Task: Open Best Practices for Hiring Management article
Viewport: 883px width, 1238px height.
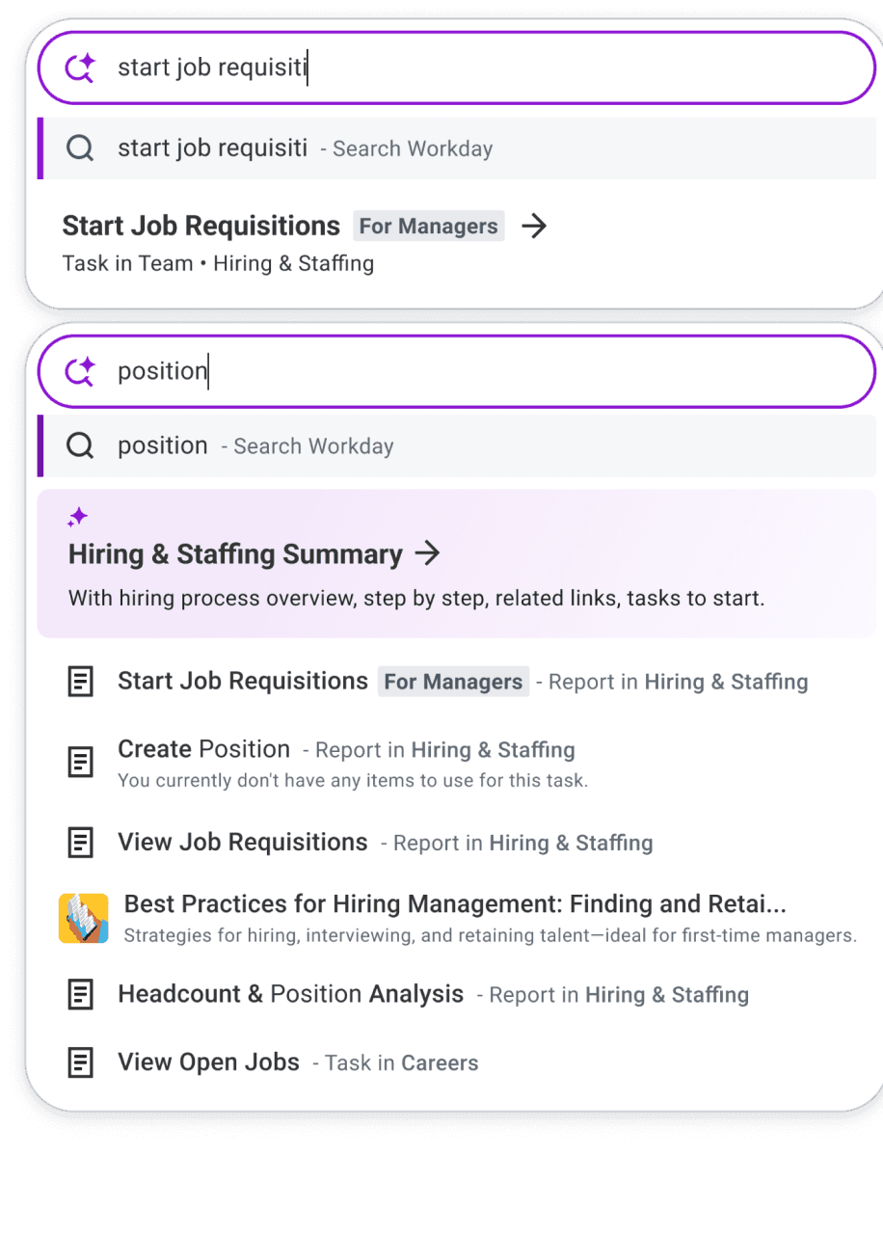Action: 455,904
